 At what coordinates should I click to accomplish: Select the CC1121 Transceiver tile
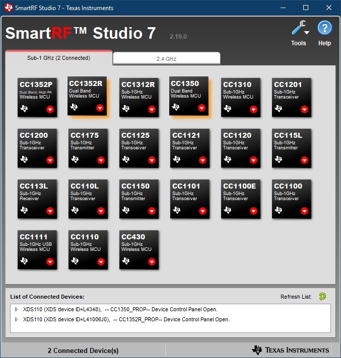[x=190, y=148]
